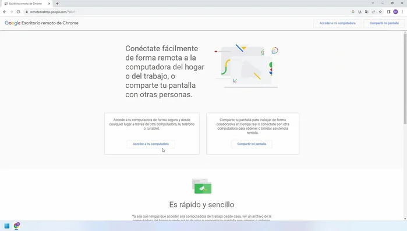Click the install app icon in address bar
Screen dimensions: 407x231
[360, 12]
